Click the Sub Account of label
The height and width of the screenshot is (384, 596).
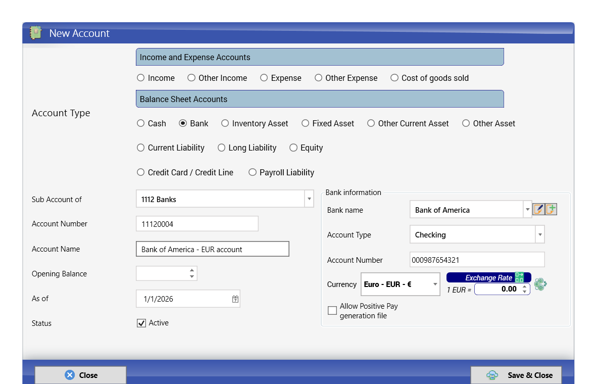[57, 200]
